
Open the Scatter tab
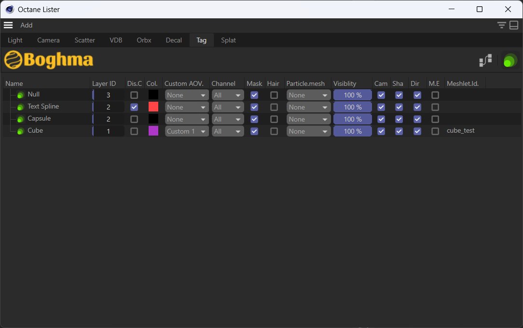pos(85,40)
